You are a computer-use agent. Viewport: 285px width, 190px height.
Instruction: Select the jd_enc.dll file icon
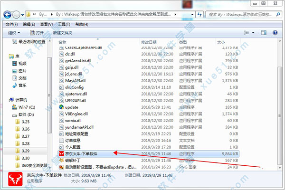[x=61, y=74]
